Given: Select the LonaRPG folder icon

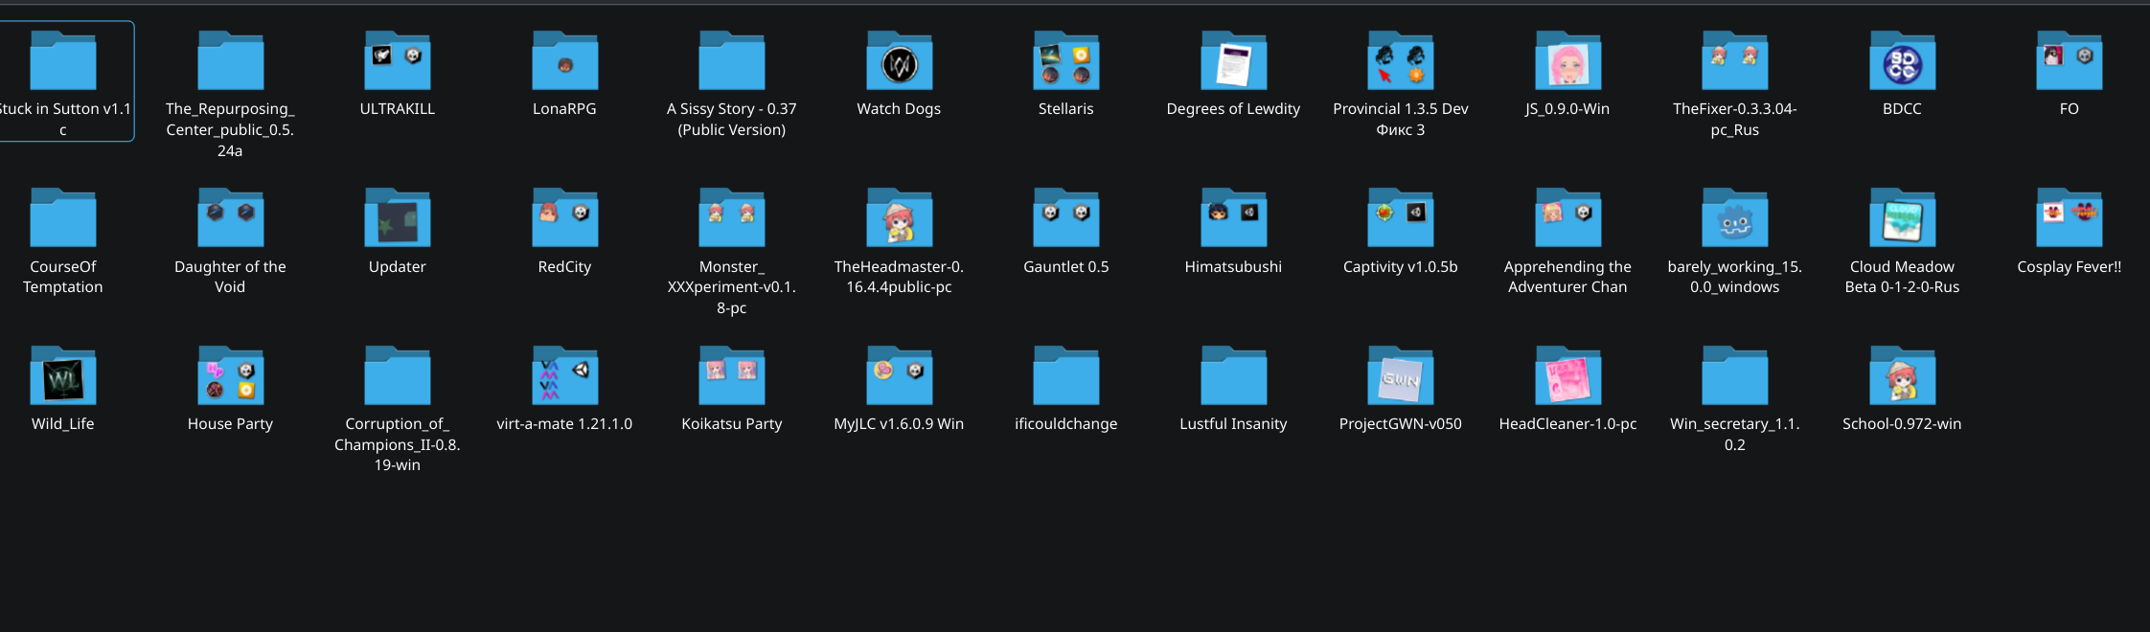Looking at the screenshot, I should 564,63.
